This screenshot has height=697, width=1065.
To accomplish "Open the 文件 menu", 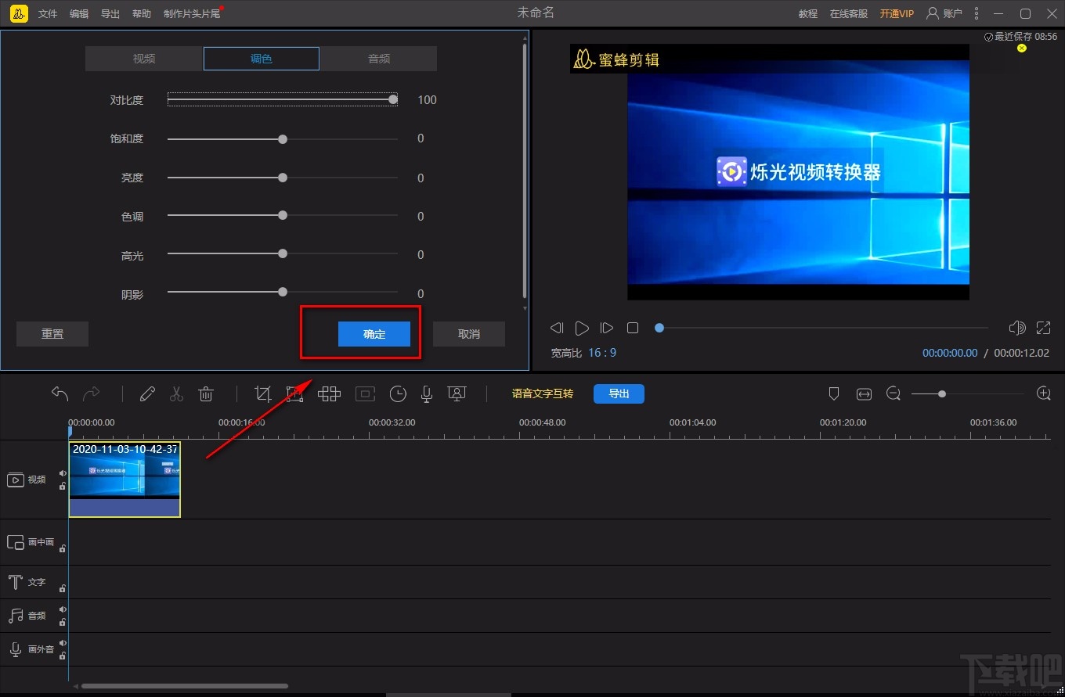I will coord(48,13).
